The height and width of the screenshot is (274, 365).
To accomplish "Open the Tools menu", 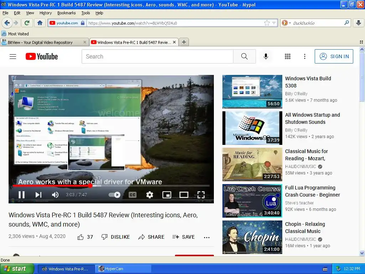I will pyautogui.click(x=86, y=13).
